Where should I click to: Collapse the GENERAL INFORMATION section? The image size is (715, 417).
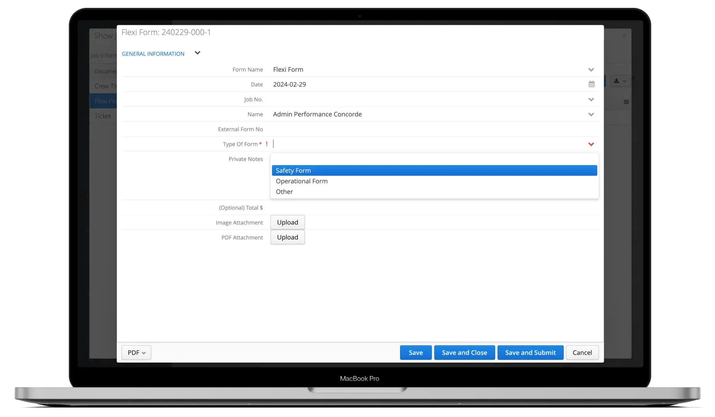(197, 52)
